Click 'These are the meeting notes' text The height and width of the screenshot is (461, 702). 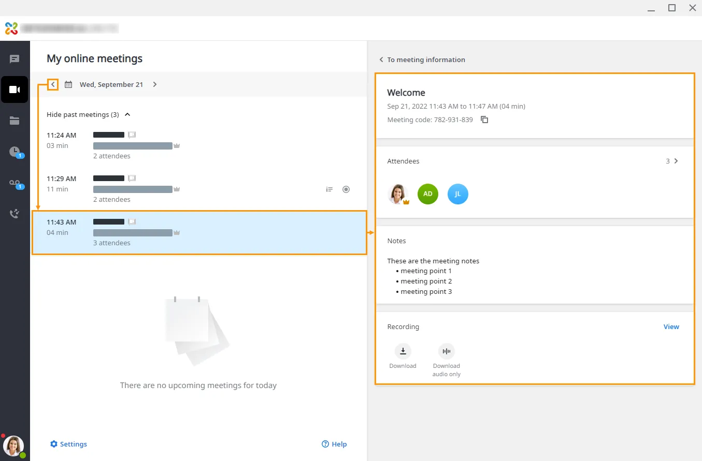(x=433, y=261)
